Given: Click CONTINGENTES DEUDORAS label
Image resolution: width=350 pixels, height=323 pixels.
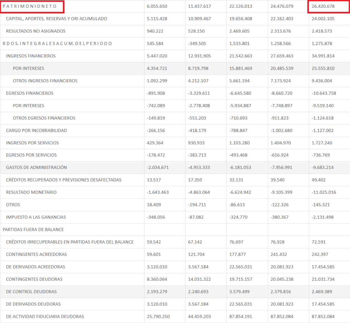Looking at the screenshot, I should pos(34,279).
